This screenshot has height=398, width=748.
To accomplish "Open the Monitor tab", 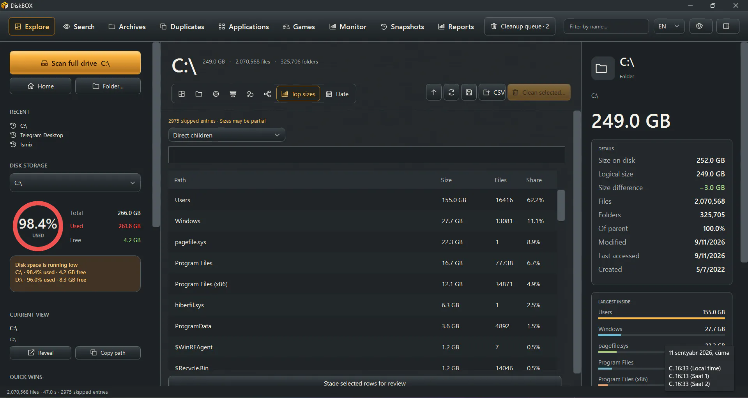I will 348,26.
